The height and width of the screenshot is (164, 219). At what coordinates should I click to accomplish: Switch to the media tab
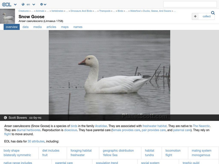(37, 27)
